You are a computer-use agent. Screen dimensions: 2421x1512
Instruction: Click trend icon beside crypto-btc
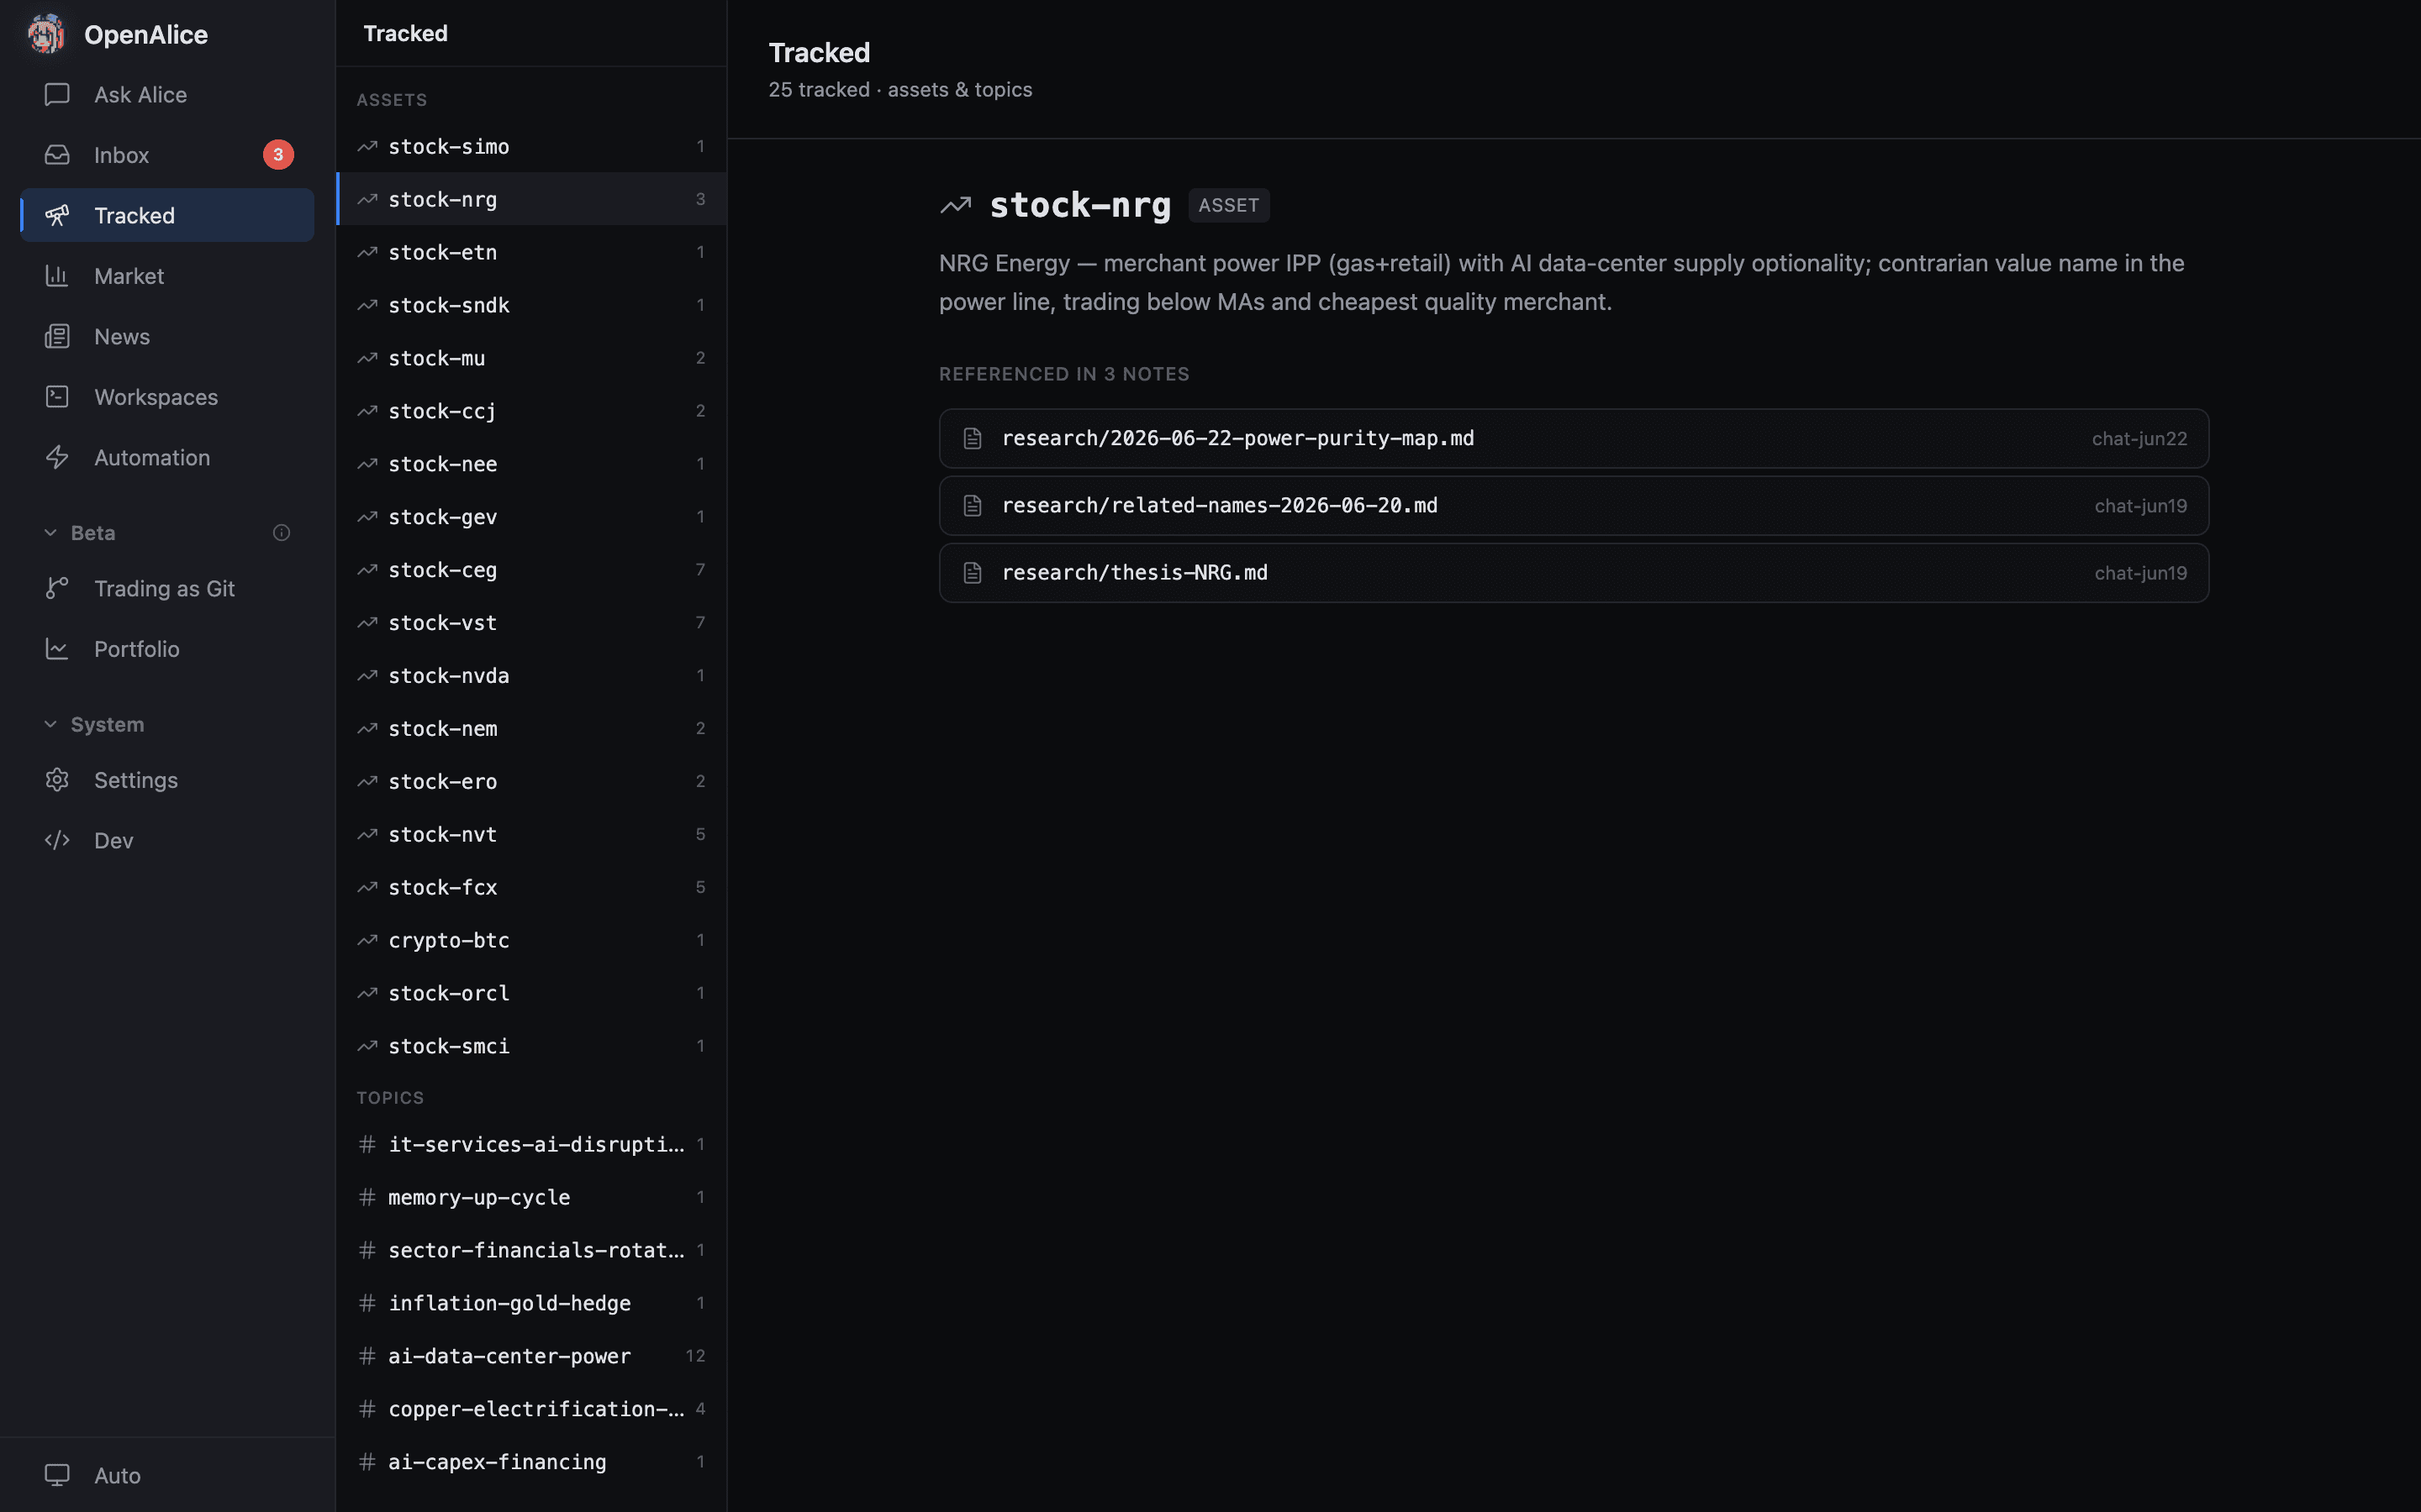tap(367, 940)
